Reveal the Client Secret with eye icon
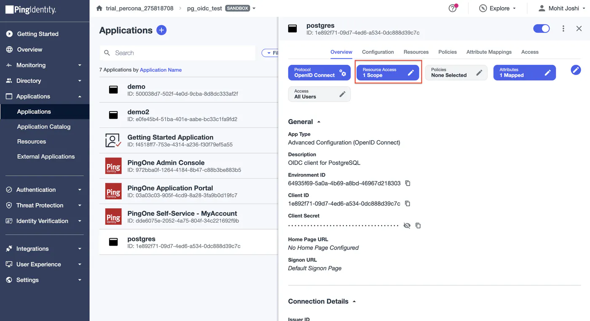Image resolution: width=590 pixels, height=321 pixels. pyautogui.click(x=407, y=225)
